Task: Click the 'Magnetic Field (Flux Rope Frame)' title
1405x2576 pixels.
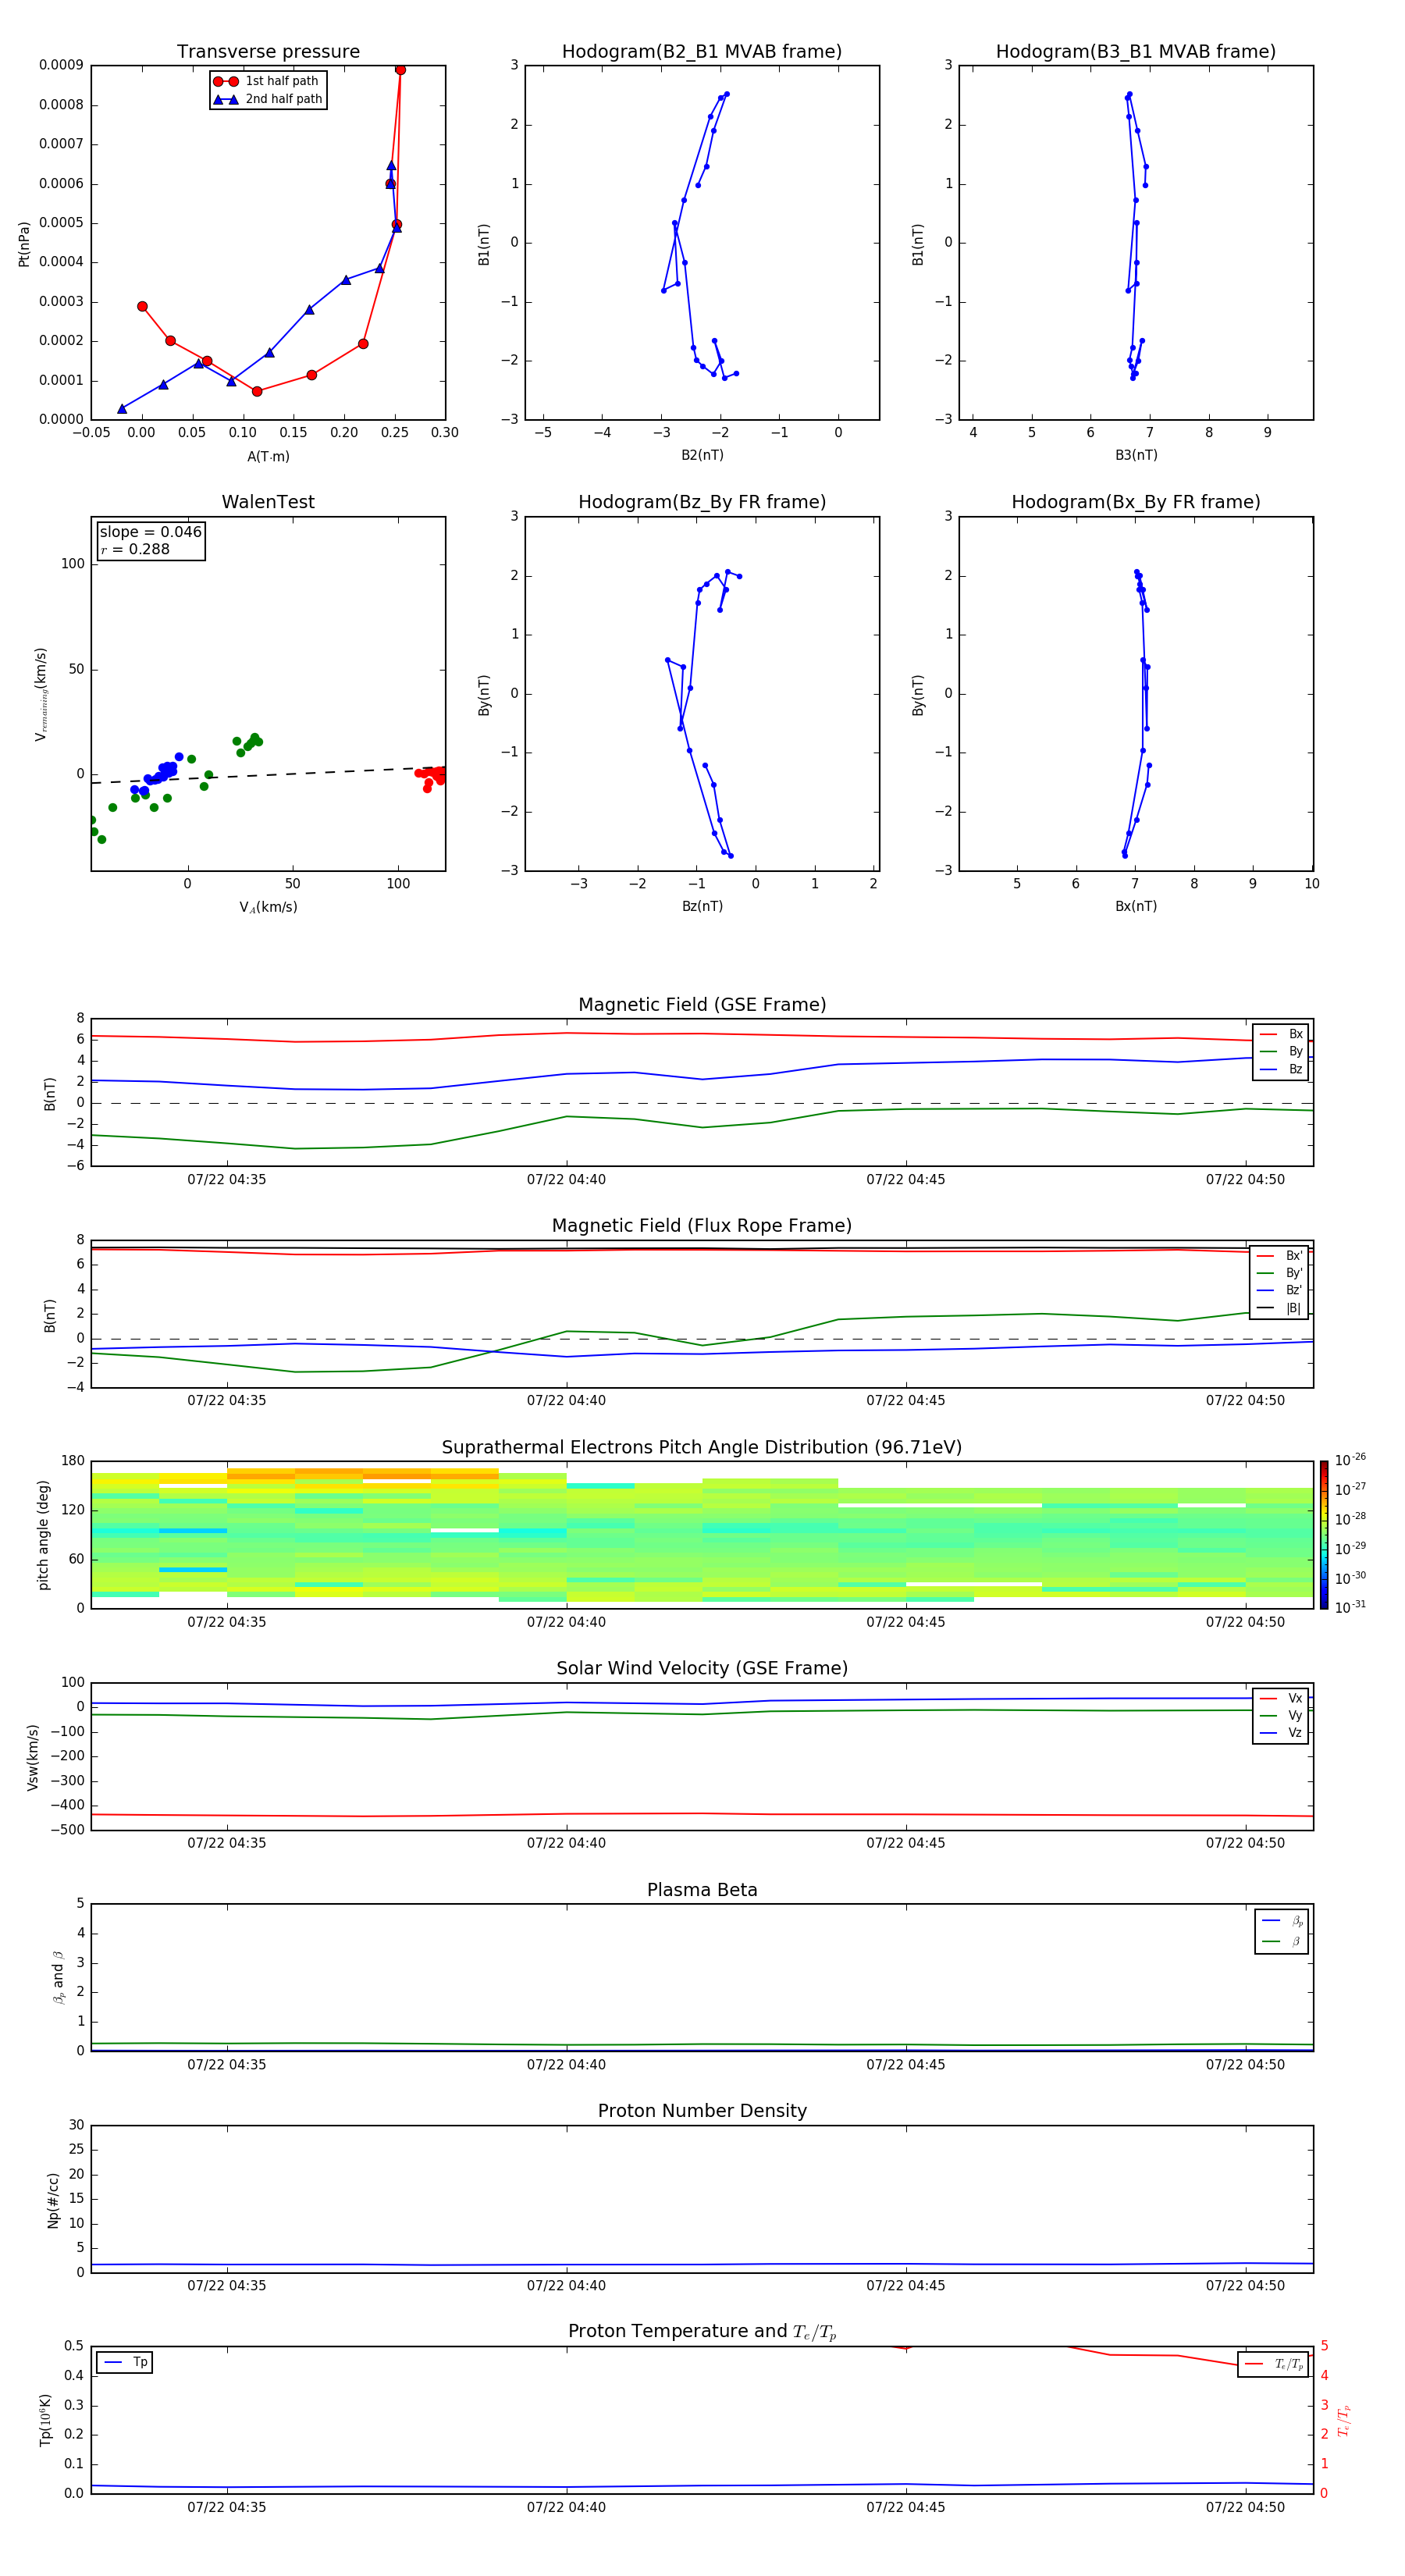Action: (701, 1226)
